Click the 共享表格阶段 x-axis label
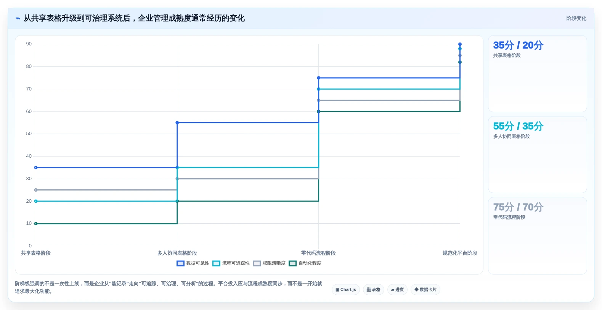 [36, 253]
